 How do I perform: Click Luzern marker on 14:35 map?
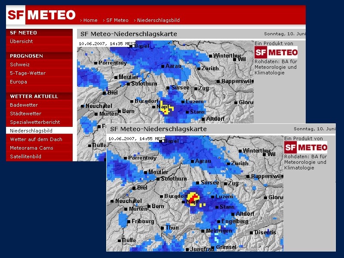pos(183,102)
